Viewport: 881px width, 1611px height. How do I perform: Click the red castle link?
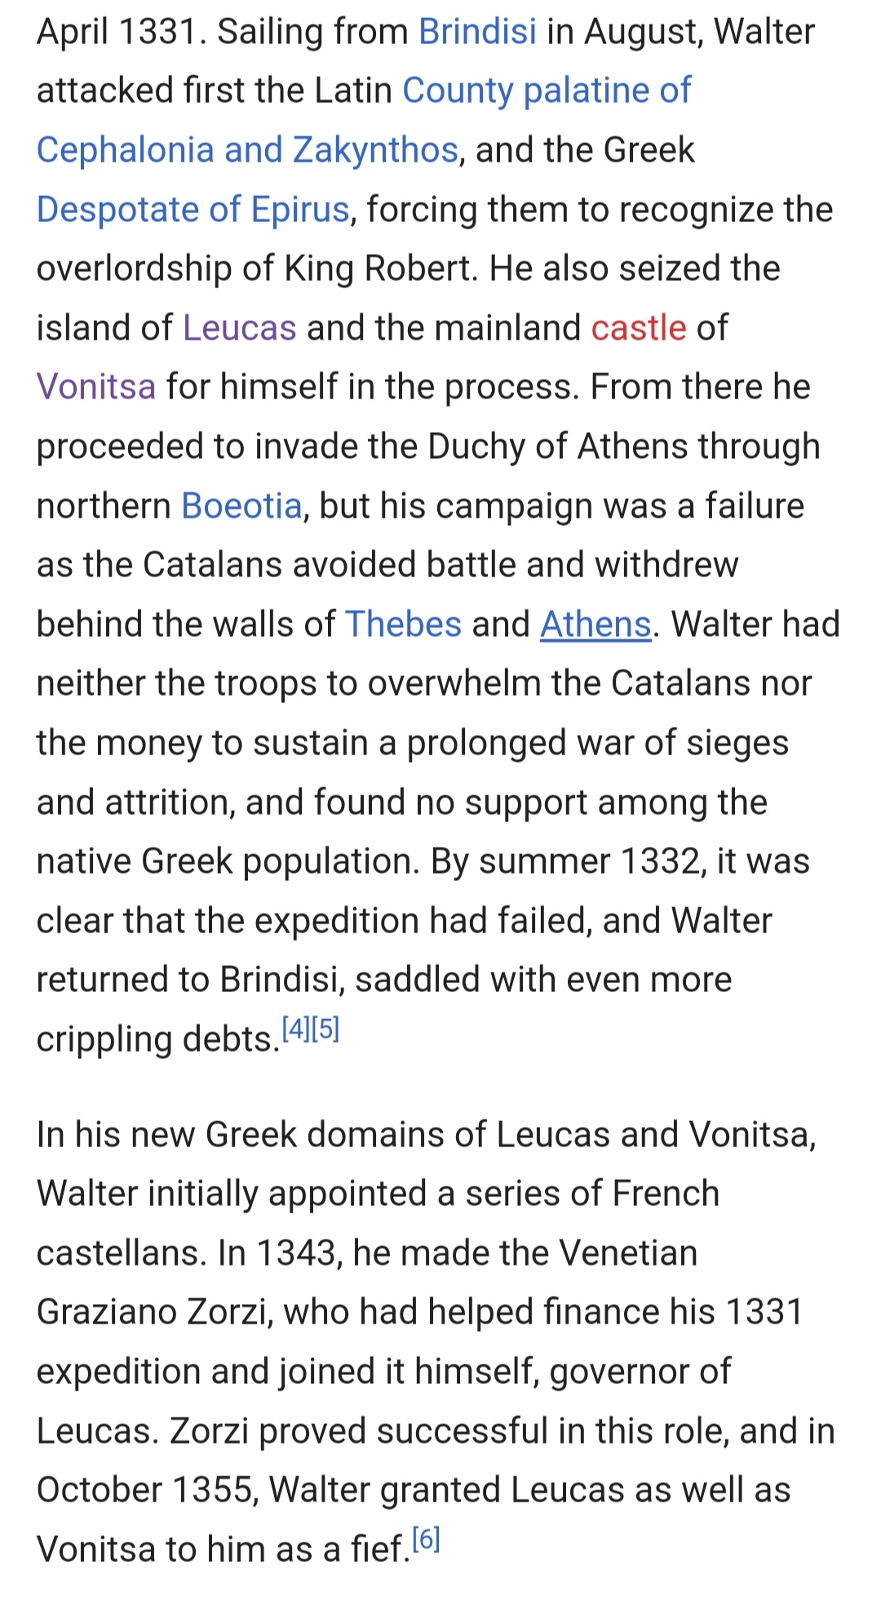point(639,328)
